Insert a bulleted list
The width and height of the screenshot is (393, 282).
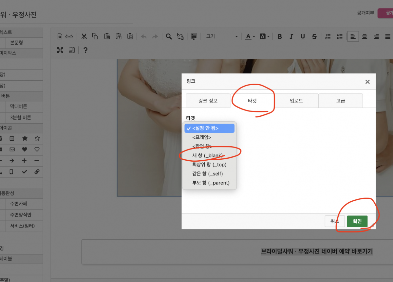point(340,36)
